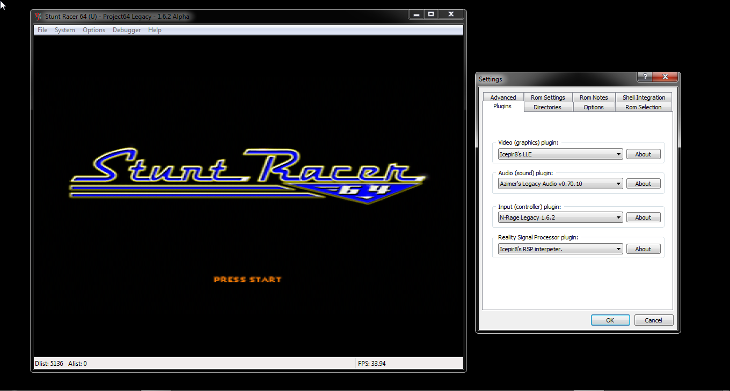The width and height of the screenshot is (730, 391).
Task: Click the Stunt Racer 64 game logo
Action: point(248,176)
